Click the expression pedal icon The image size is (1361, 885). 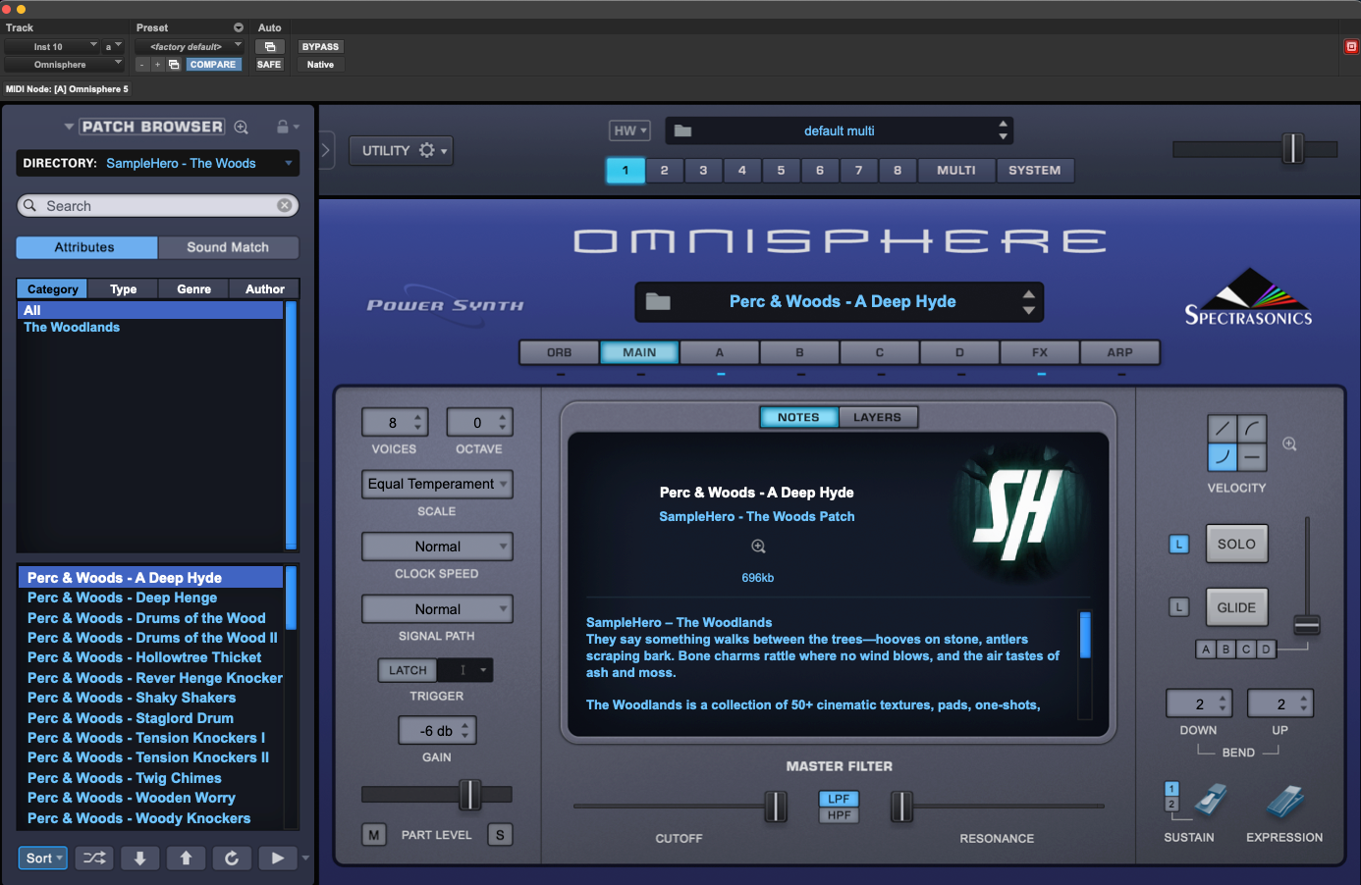[1285, 801]
